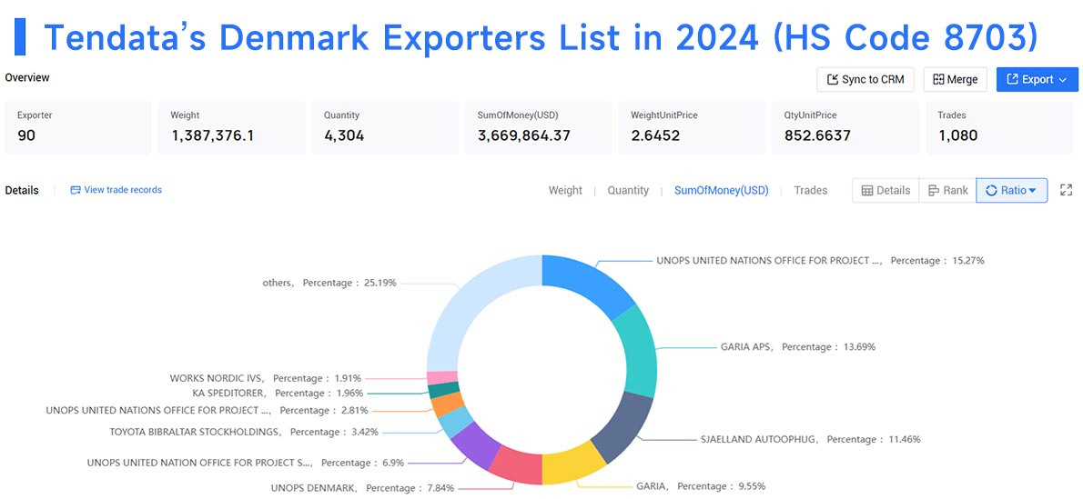The height and width of the screenshot is (499, 1083).
Task: Expand the Ratio chart type dropdown
Action: (x=1011, y=191)
